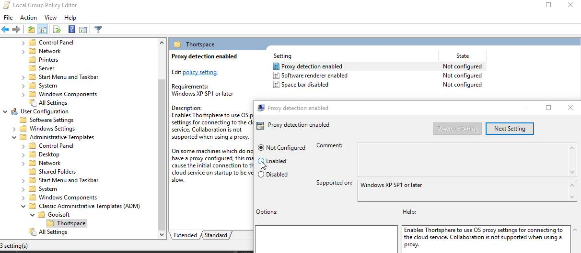Click the User Configuration node icon

click(14, 111)
